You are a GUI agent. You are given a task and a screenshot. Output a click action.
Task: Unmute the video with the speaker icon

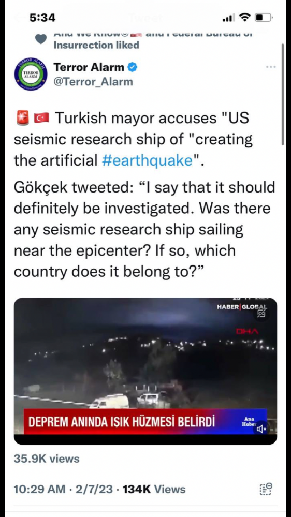point(261,429)
